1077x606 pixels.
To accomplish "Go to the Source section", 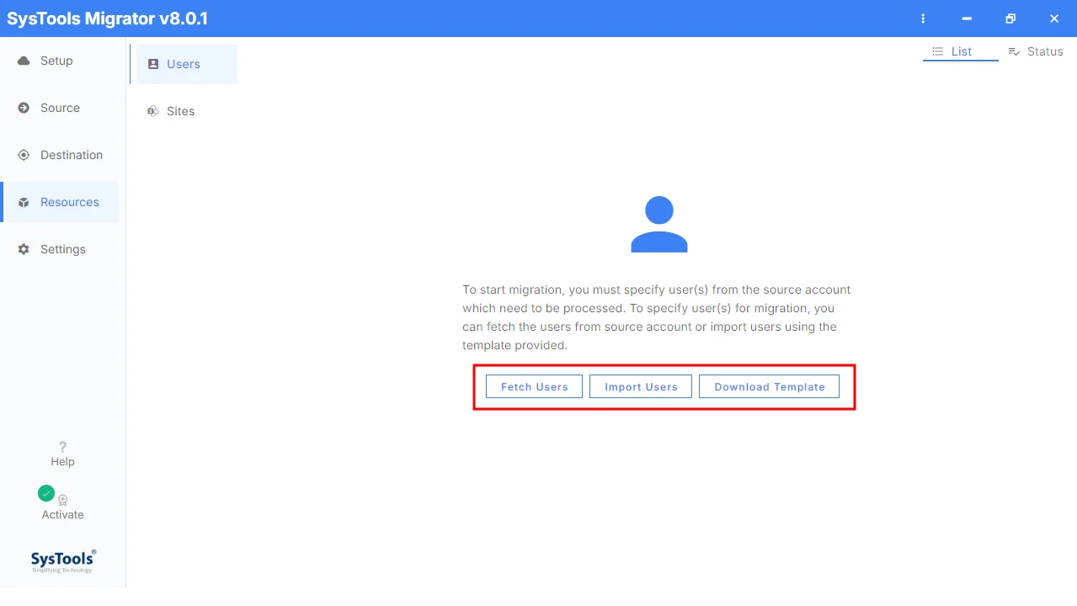I will click(x=59, y=108).
